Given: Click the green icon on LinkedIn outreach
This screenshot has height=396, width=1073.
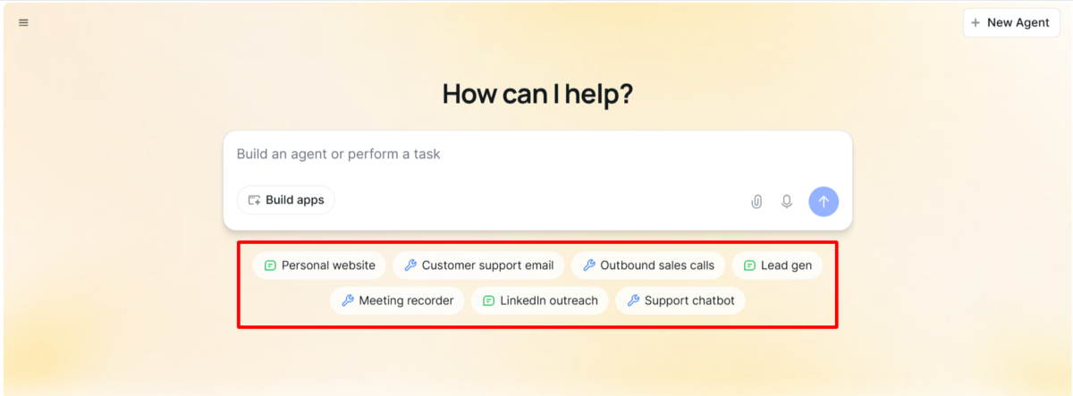Looking at the screenshot, I should (x=488, y=300).
